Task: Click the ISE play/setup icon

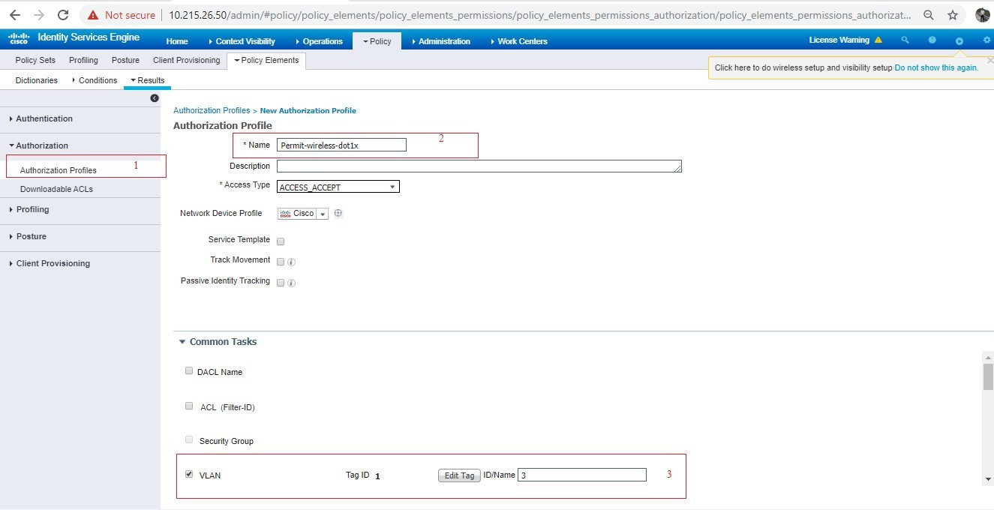Action: [959, 41]
